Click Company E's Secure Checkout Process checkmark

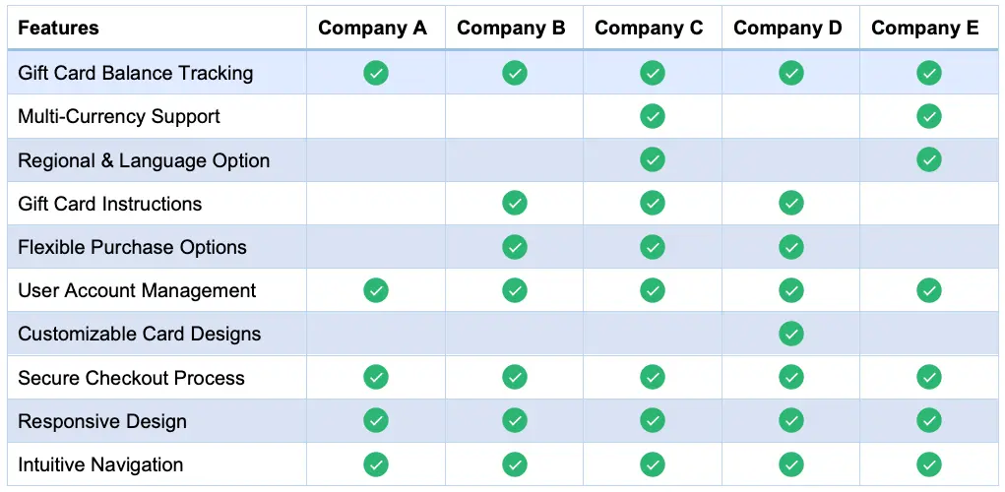pos(928,377)
